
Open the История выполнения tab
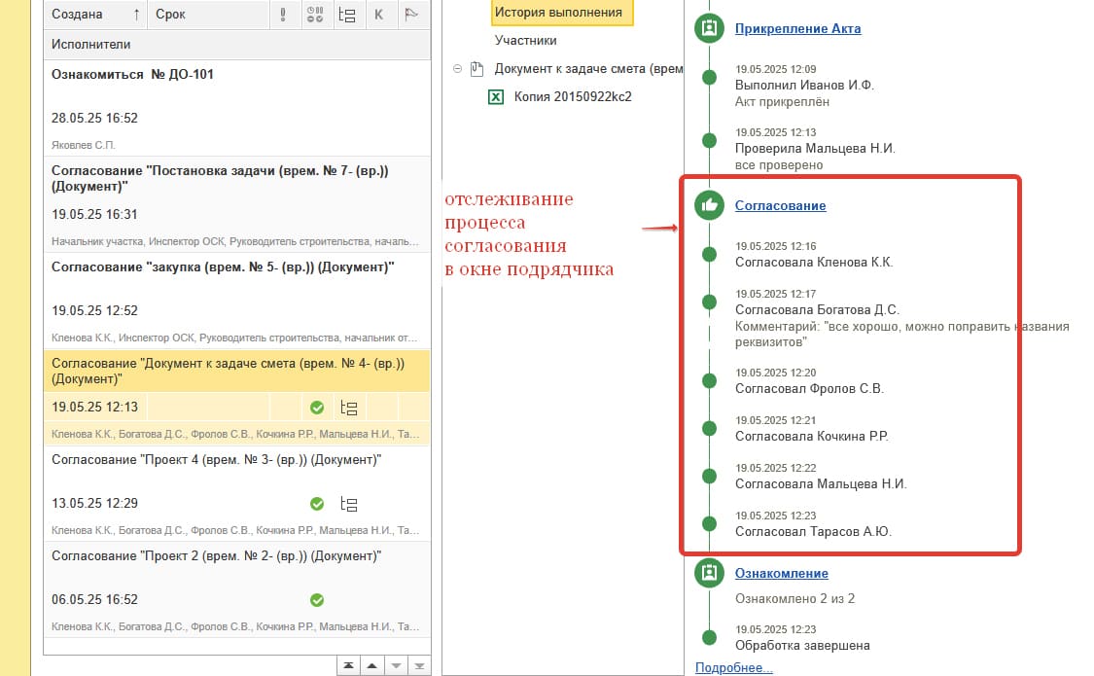tap(558, 13)
